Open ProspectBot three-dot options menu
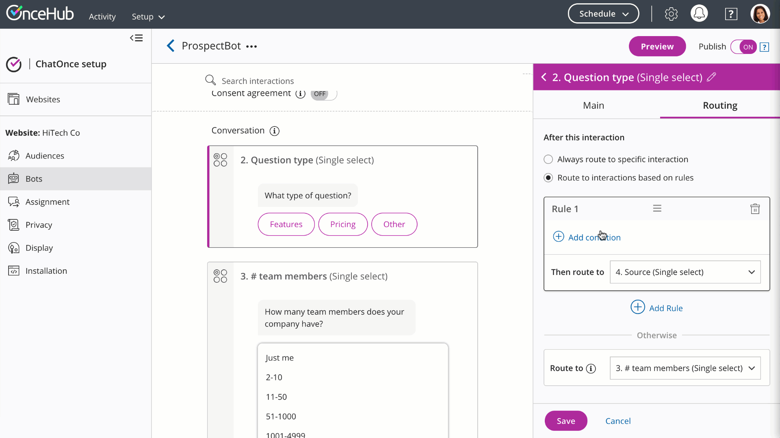 pyautogui.click(x=251, y=47)
